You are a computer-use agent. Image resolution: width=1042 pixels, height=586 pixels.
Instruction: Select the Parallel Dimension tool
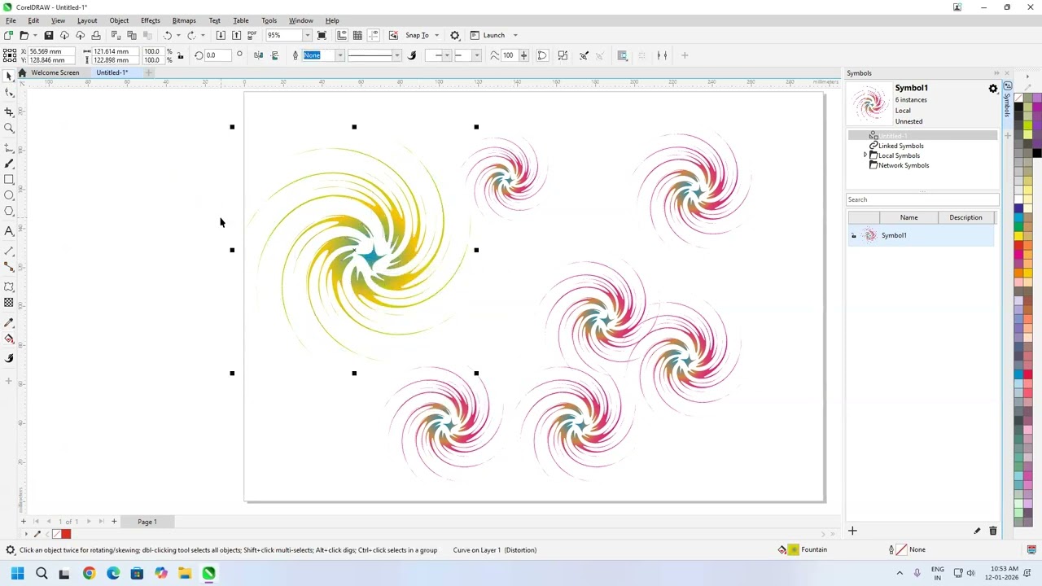point(9,251)
